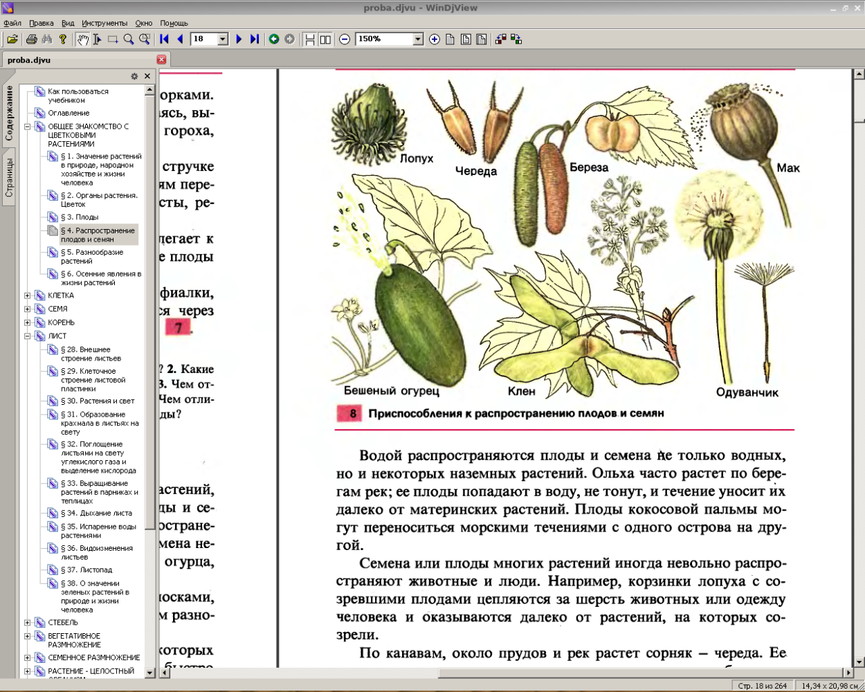Open bookmark § 37. Листопад
This screenshot has width=865, height=692.
point(86,570)
